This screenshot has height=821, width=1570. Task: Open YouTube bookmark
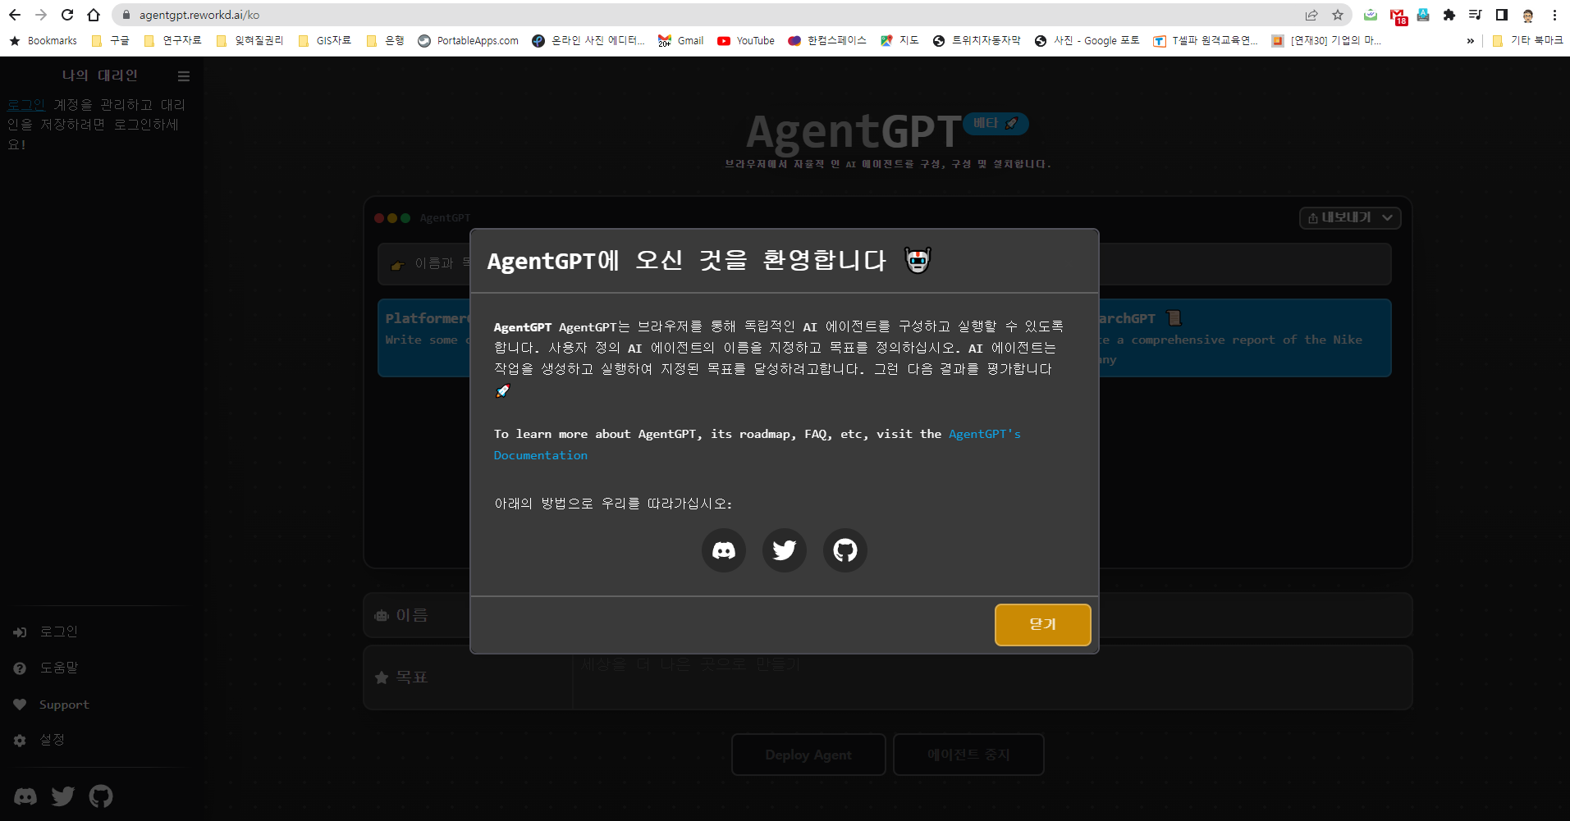745,41
